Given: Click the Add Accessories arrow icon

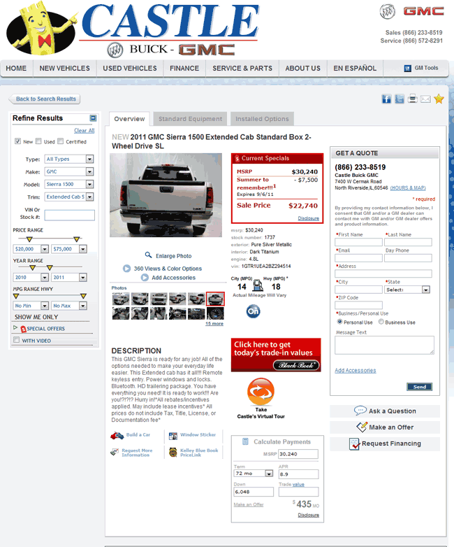Looking at the screenshot, I should click(145, 278).
